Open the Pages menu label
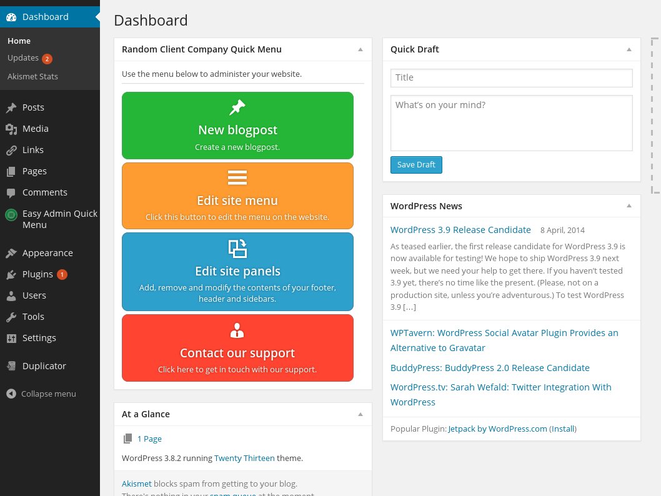The image size is (661, 496). click(34, 171)
